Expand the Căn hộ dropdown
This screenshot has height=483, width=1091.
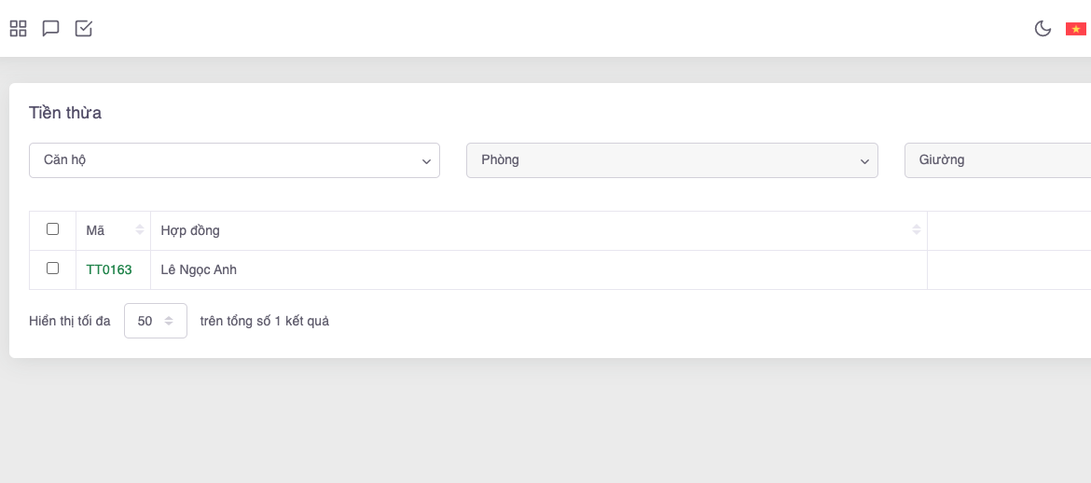tap(234, 160)
